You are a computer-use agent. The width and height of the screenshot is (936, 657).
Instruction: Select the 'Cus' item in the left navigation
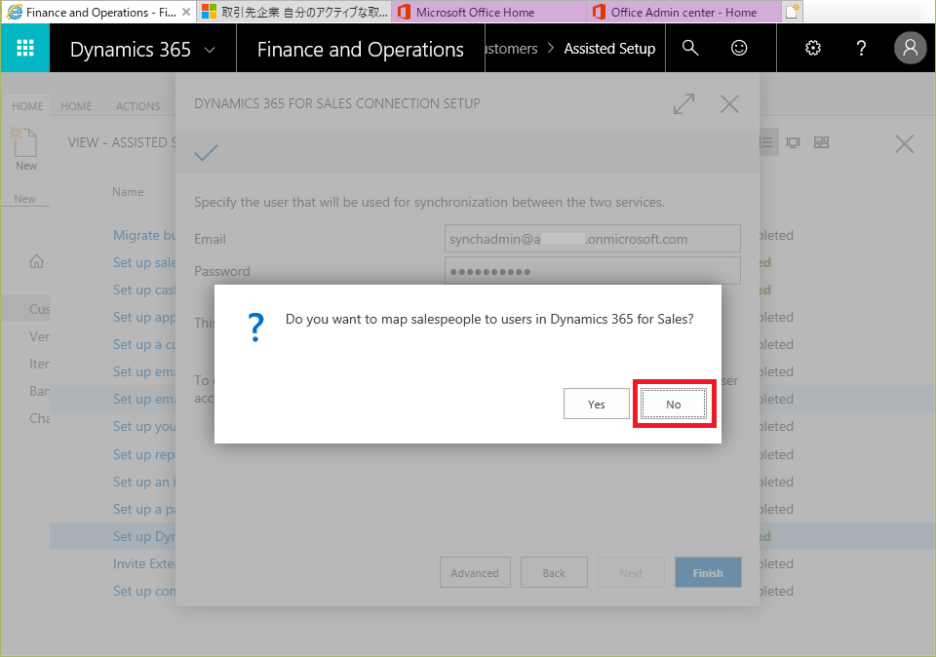click(x=39, y=309)
